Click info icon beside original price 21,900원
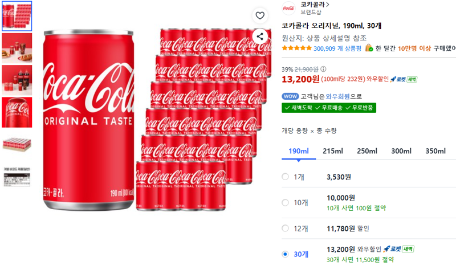The image size is (456, 265). pyautogui.click(x=323, y=69)
